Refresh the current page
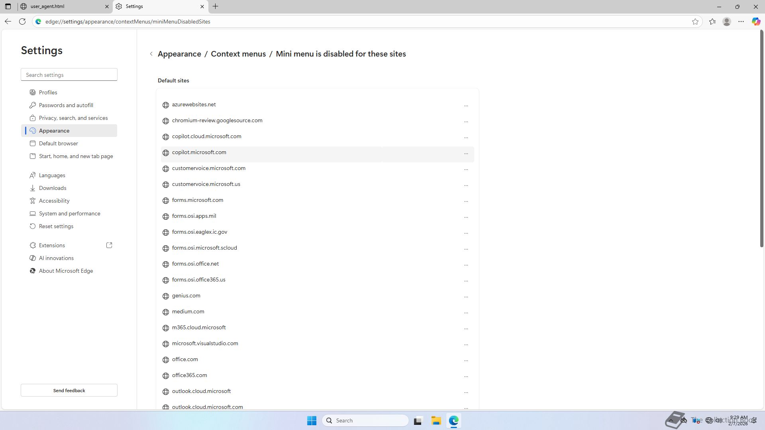The width and height of the screenshot is (765, 430). click(x=22, y=21)
